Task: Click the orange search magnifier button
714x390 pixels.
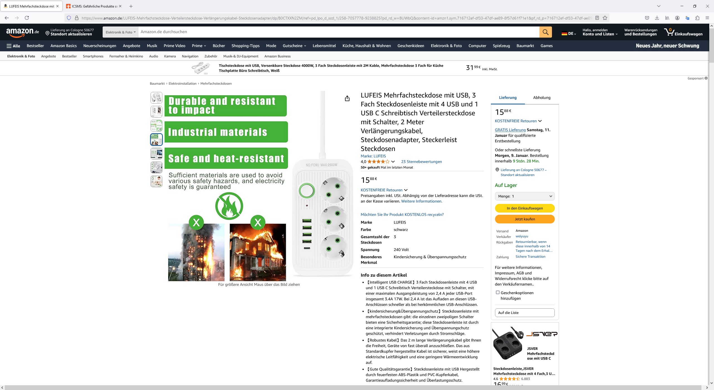Action: click(x=545, y=32)
